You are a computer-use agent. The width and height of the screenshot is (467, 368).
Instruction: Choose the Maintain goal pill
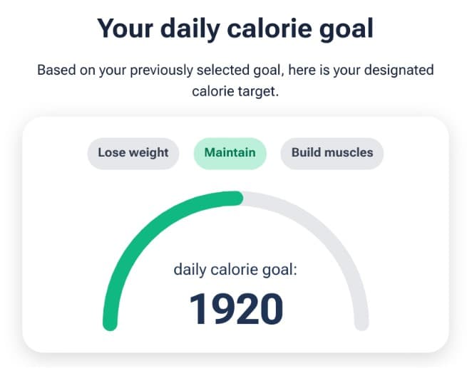coord(230,152)
